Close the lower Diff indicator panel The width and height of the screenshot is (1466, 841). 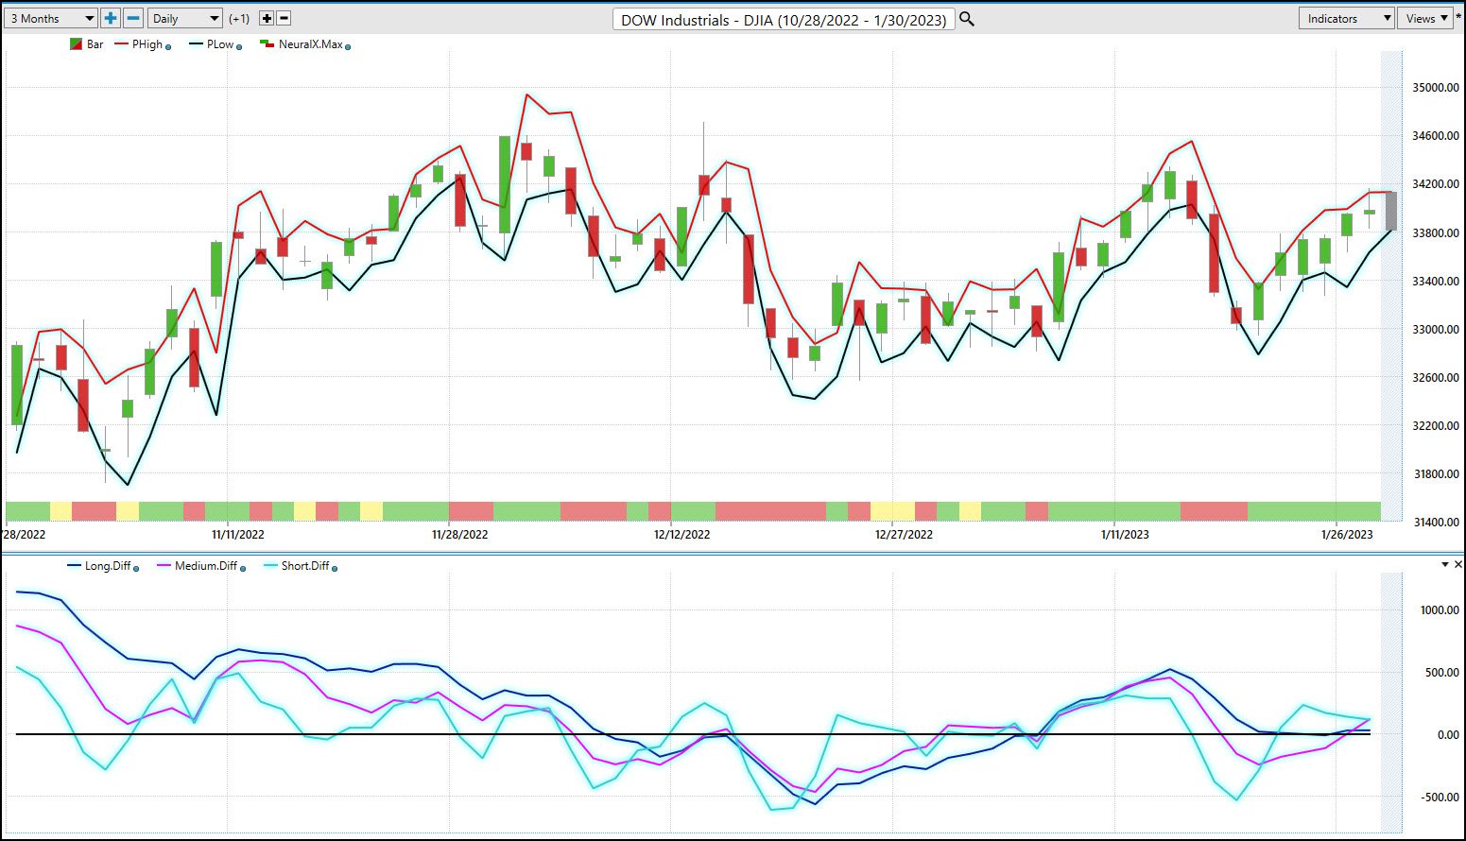pyautogui.click(x=1459, y=564)
